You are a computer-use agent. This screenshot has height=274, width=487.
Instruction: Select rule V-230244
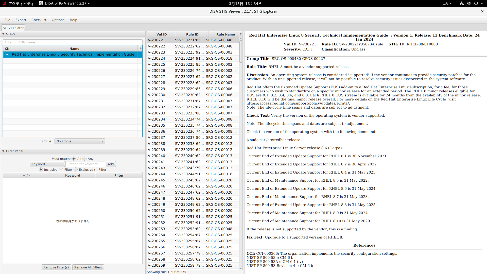pyautogui.click(x=193, y=174)
